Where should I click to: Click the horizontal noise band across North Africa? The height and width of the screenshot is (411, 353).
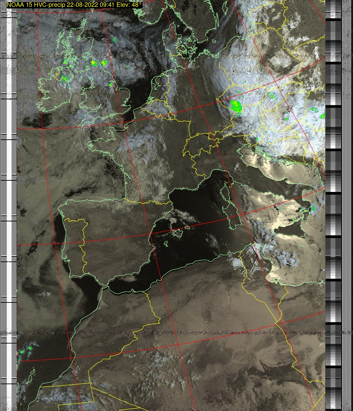(170, 333)
